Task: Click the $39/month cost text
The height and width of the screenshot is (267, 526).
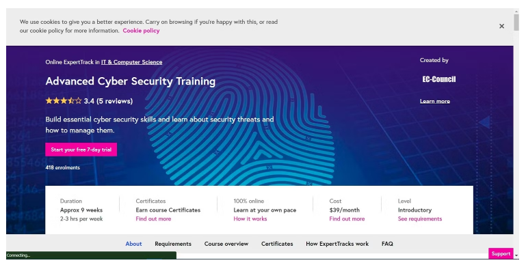Action: click(x=345, y=210)
